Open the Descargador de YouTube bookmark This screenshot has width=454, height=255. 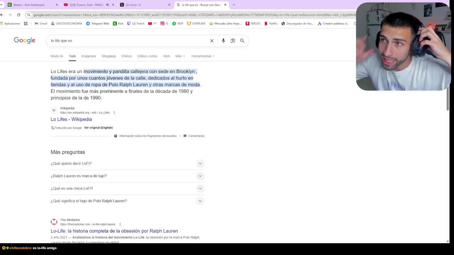297,23
